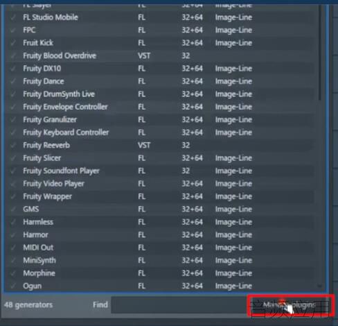The height and width of the screenshot is (326, 338).
Task: Select the Fruity Video Player name
Action: click(x=53, y=184)
